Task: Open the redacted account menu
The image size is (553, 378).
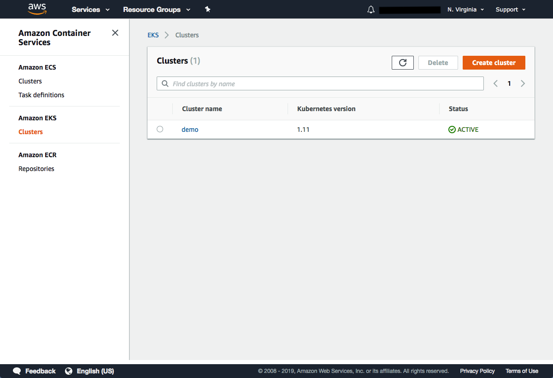Action: pyautogui.click(x=410, y=10)
